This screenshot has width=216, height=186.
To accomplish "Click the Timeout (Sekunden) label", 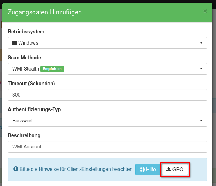I will pyautogui.click(x=31, y=84).
